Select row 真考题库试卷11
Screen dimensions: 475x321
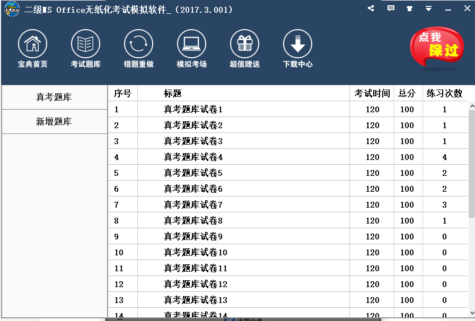(x=288, y=269)
